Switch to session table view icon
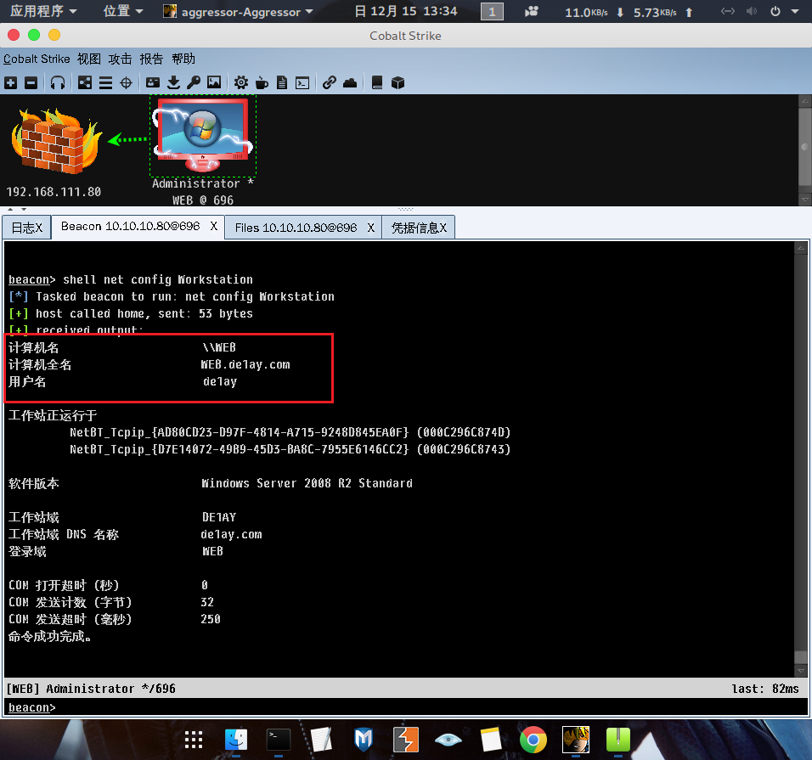This screenshot has width=812, height=760. click(105, 83)
